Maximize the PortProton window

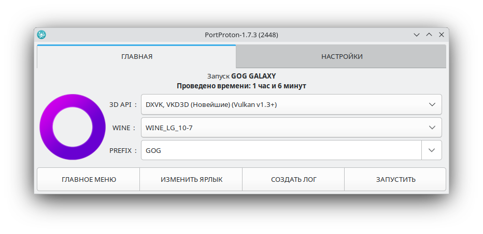pyautogui.click(x=429, y=35)
